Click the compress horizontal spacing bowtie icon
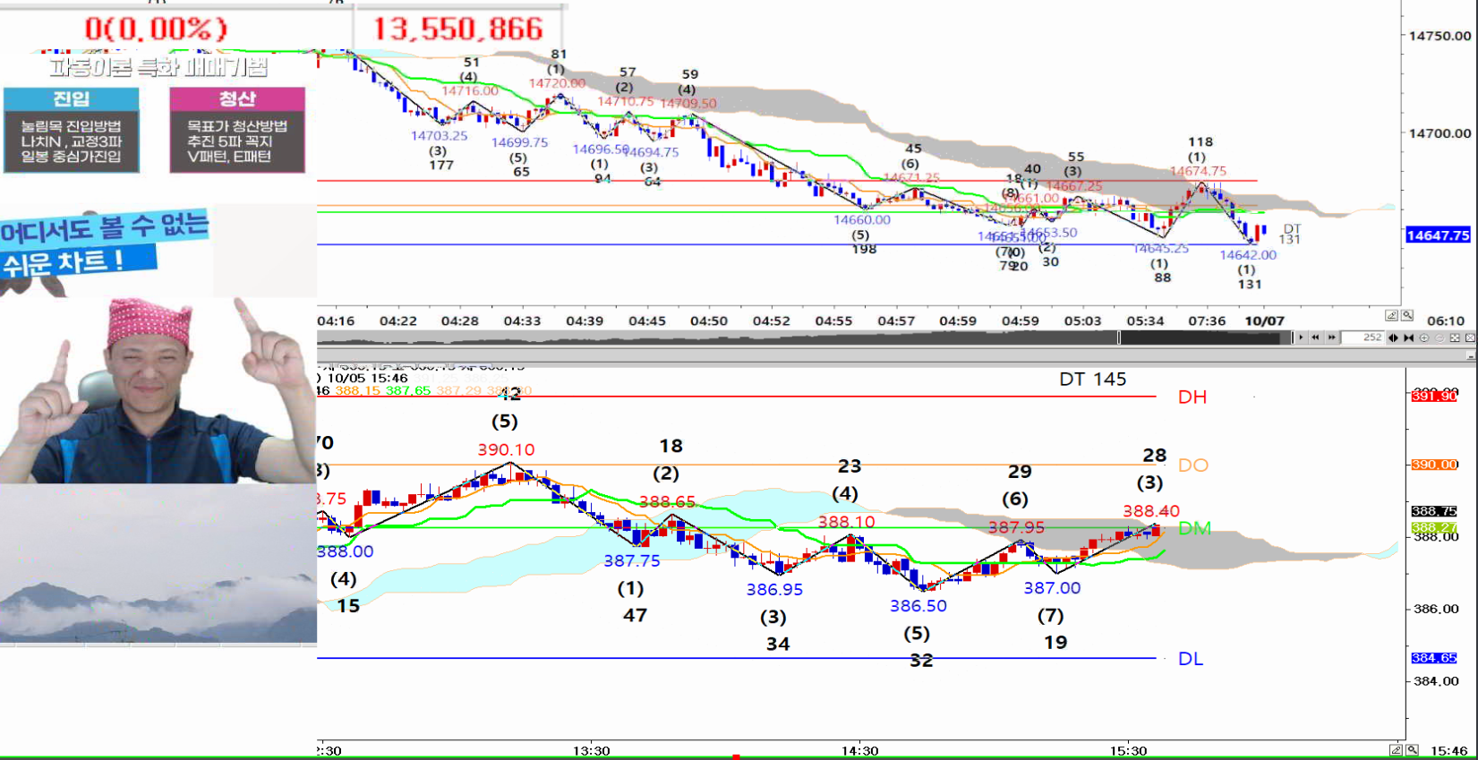This screenshot has width=1478, height=760. click(x=1409, y=337)
